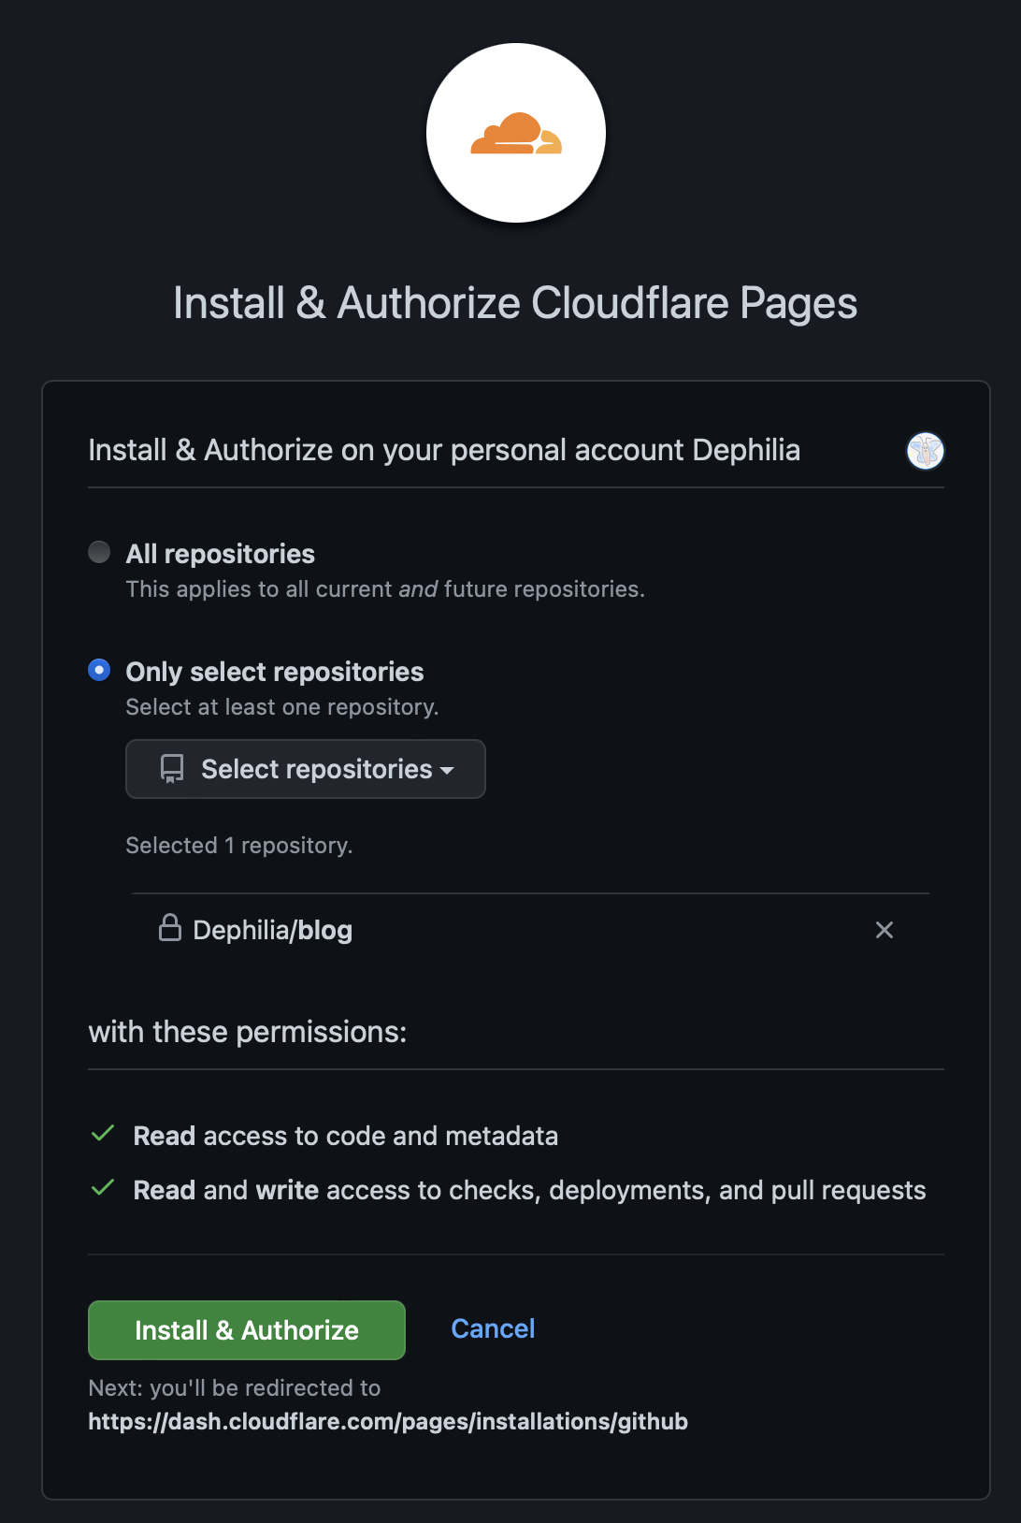Open the Dephilia account avatar
Screen dimensions: 1021x1523
click(x=926, y=451)
